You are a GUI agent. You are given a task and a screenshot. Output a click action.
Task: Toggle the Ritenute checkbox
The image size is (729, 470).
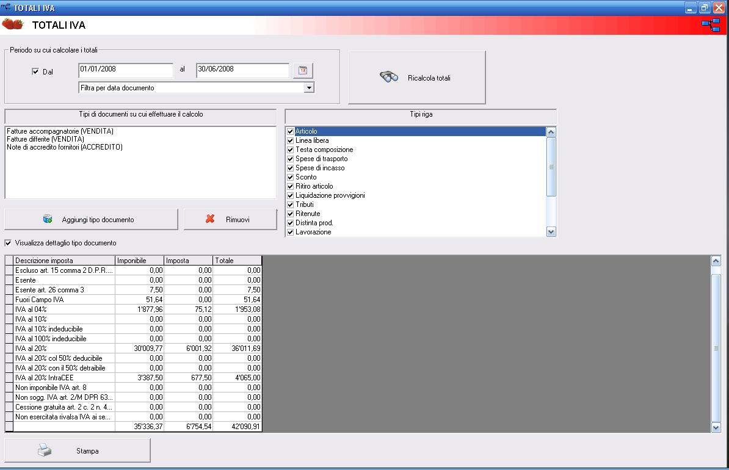[x=290, y=214]
